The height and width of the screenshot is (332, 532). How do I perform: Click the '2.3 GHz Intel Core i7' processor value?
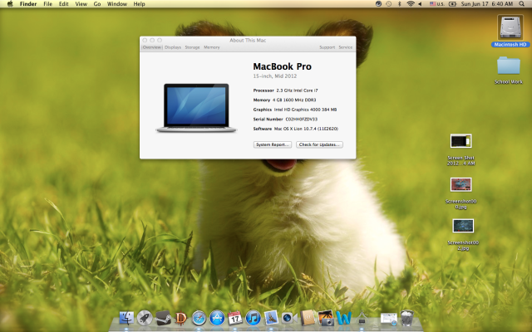pyautogui.click(x=297, y=90)
